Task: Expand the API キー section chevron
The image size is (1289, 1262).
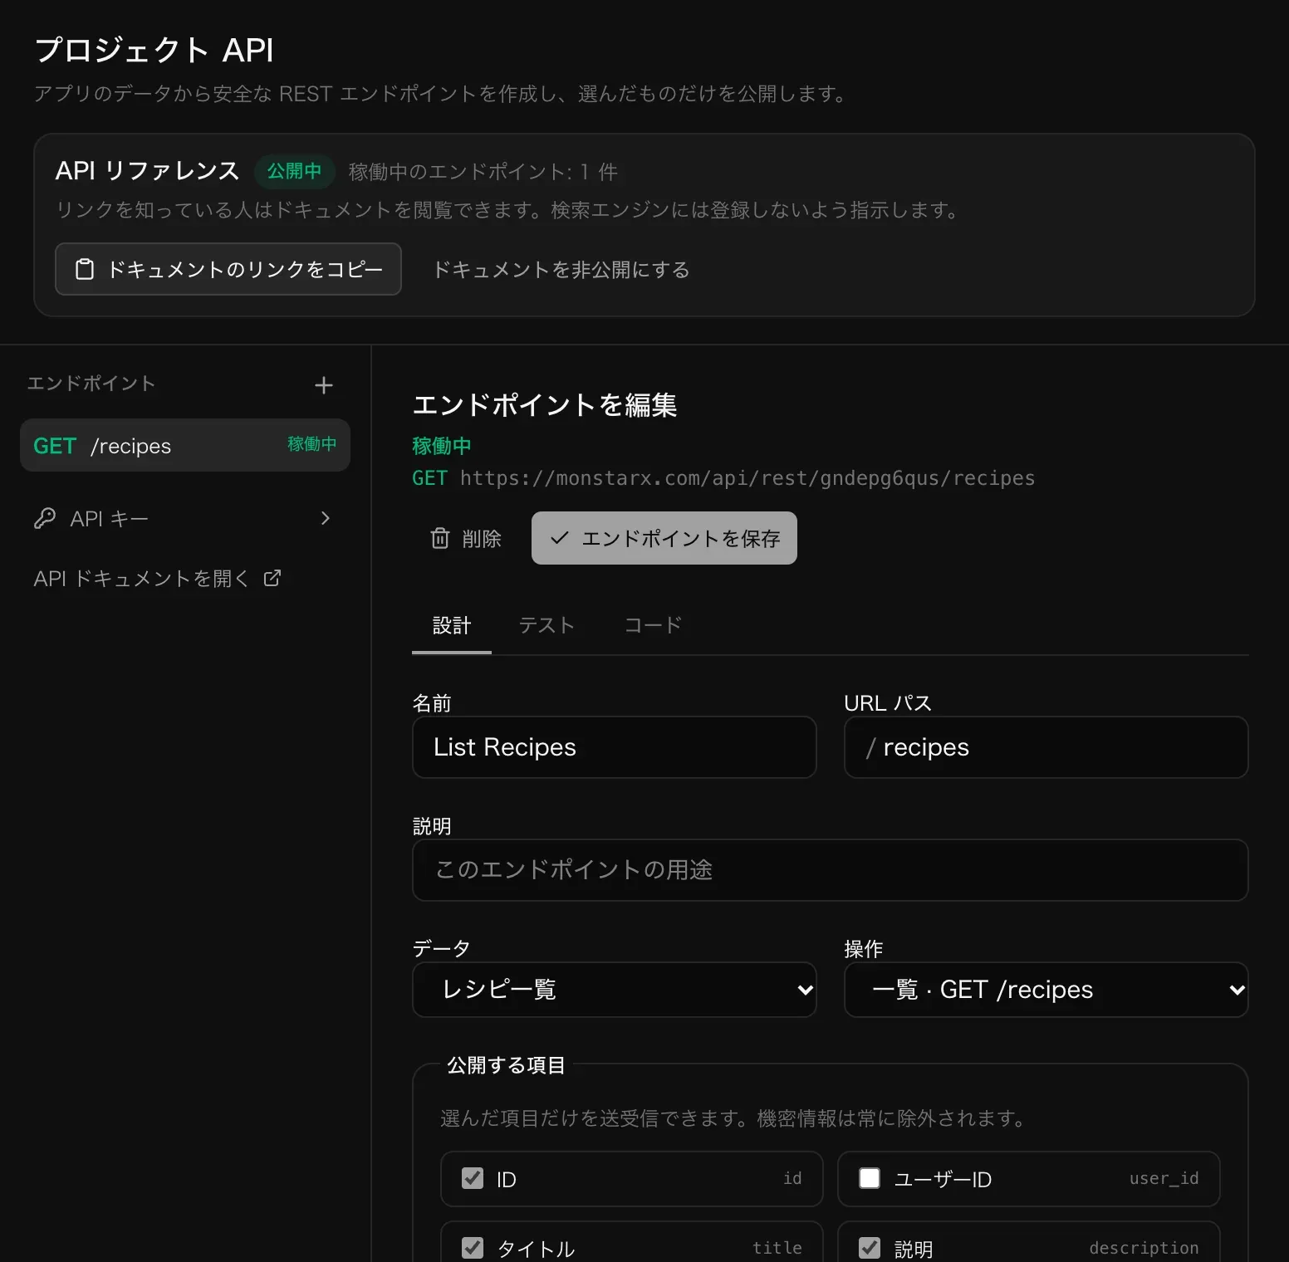Action: 326,518
